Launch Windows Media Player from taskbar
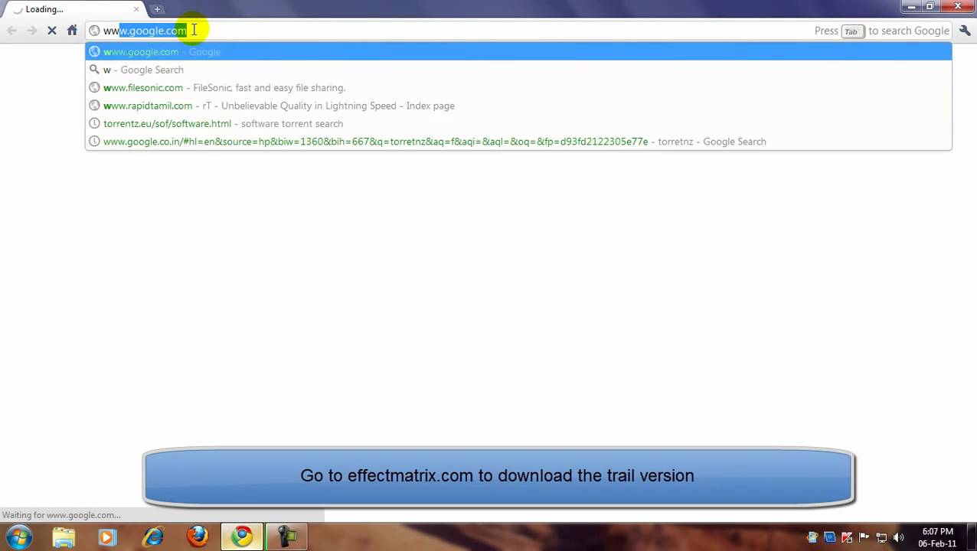The image size is (977, 551). click(x=108, y=537)
